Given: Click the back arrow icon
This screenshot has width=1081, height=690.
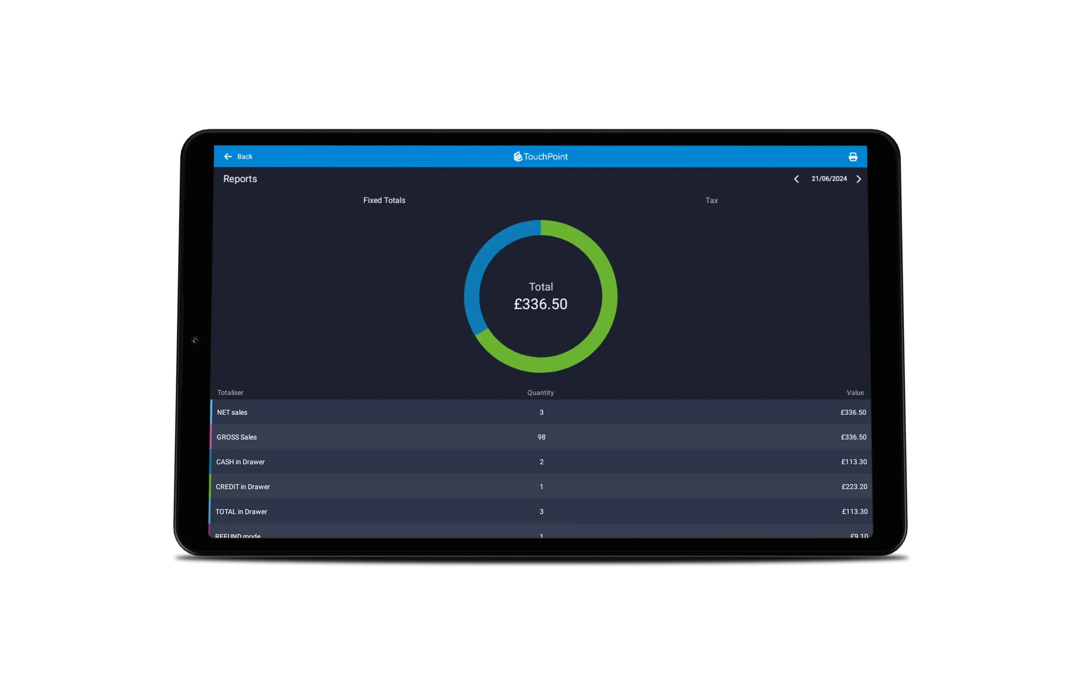Looking at the screenshot, I should click(x=228, y=157).
